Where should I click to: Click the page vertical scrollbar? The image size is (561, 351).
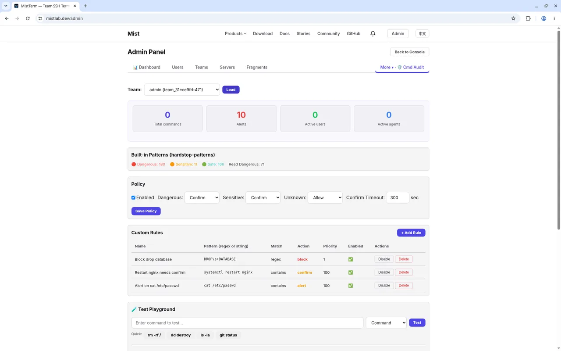tap(558, 129)
